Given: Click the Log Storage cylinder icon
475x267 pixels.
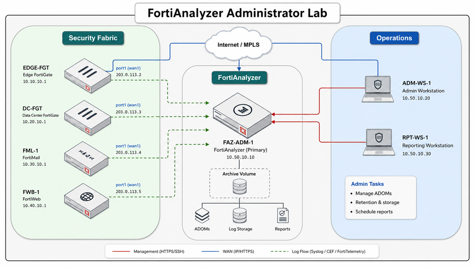Looking at the screenshot, I should (239, 215).
